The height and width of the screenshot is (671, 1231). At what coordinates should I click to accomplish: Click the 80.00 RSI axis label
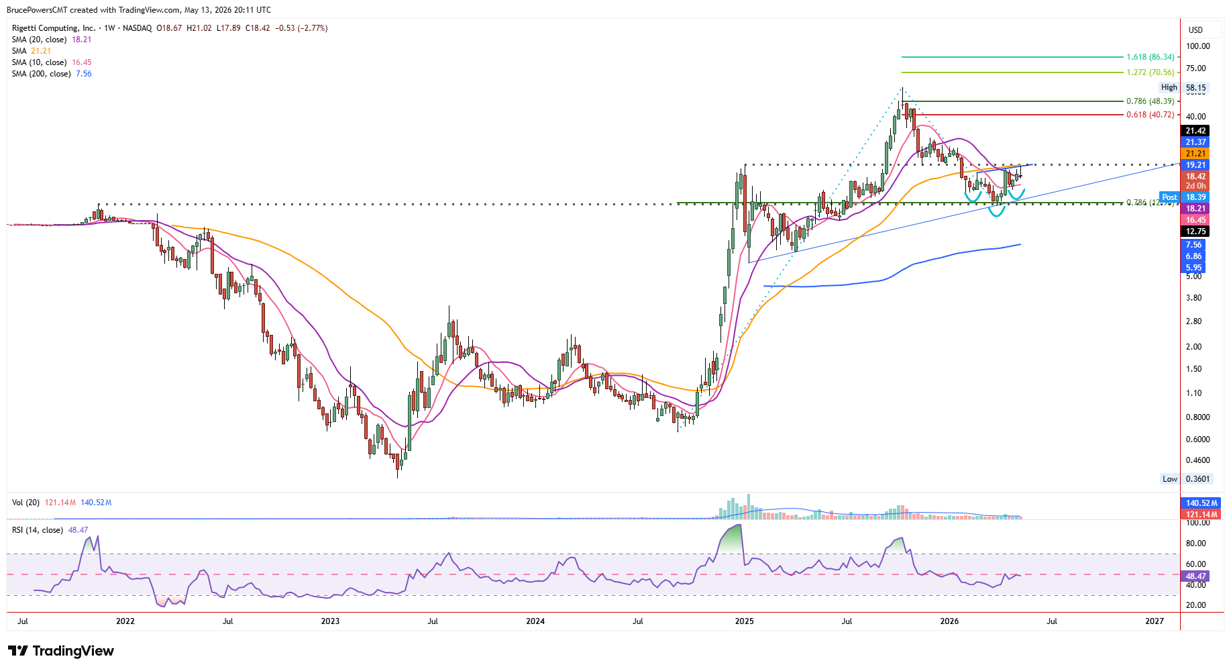[1195, 544]
